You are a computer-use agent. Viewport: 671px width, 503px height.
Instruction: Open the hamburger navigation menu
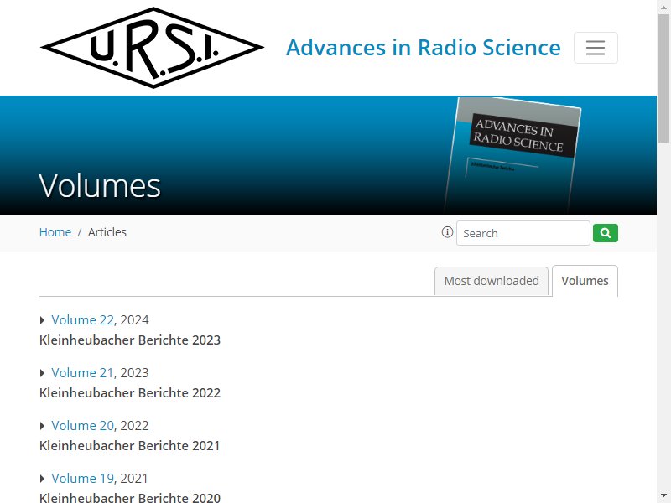(596, 48)
